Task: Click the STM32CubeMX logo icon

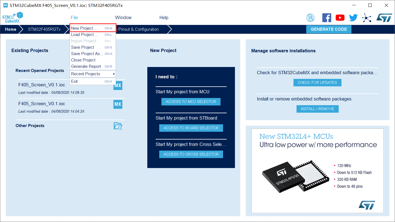Action: tap(12, 17)
